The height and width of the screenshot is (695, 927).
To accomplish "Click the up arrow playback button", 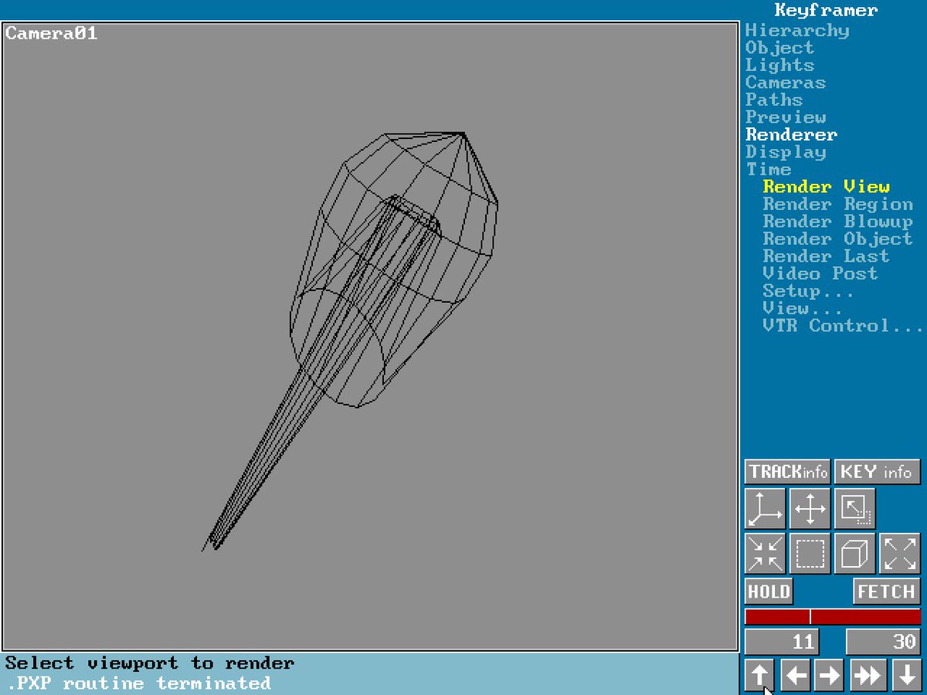I will click(x=759, y=675).
